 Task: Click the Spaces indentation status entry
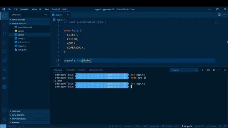click(x=128, y=126)
